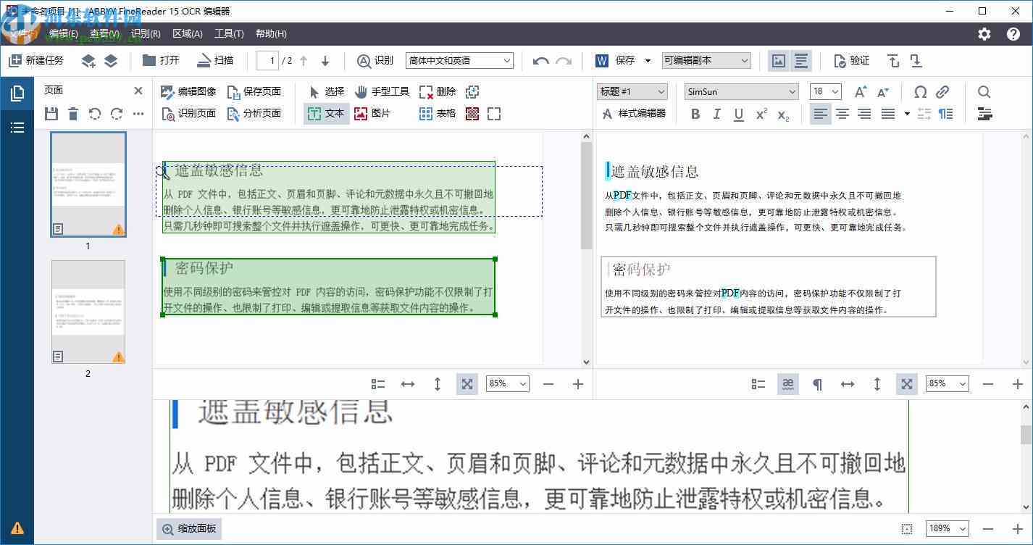Rotate page counterclockwise icon
The height and width of the screenshot is (545, 1033).
(95, 114)
